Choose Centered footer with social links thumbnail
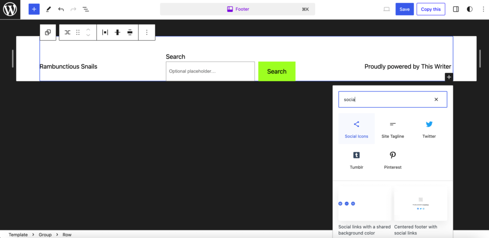This screenshot has width=489, height=238. (x=421, y=204)
